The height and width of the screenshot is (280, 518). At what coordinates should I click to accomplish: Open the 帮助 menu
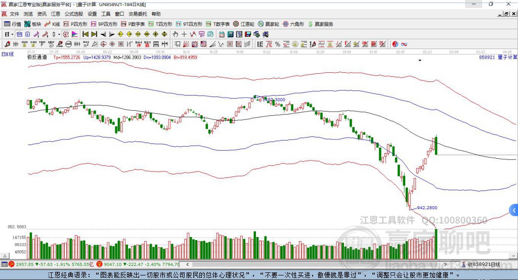(x=156, y=14)
